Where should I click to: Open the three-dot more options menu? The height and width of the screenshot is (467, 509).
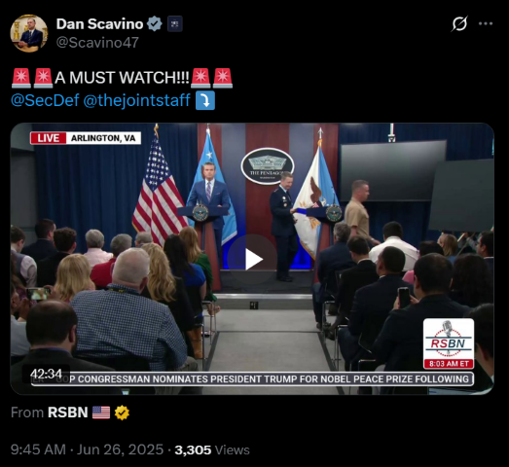coord(486,23)
